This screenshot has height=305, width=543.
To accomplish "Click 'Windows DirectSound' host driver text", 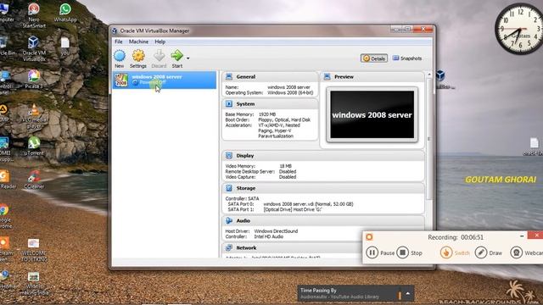I will pyautogui.click(x=276, y=231).
